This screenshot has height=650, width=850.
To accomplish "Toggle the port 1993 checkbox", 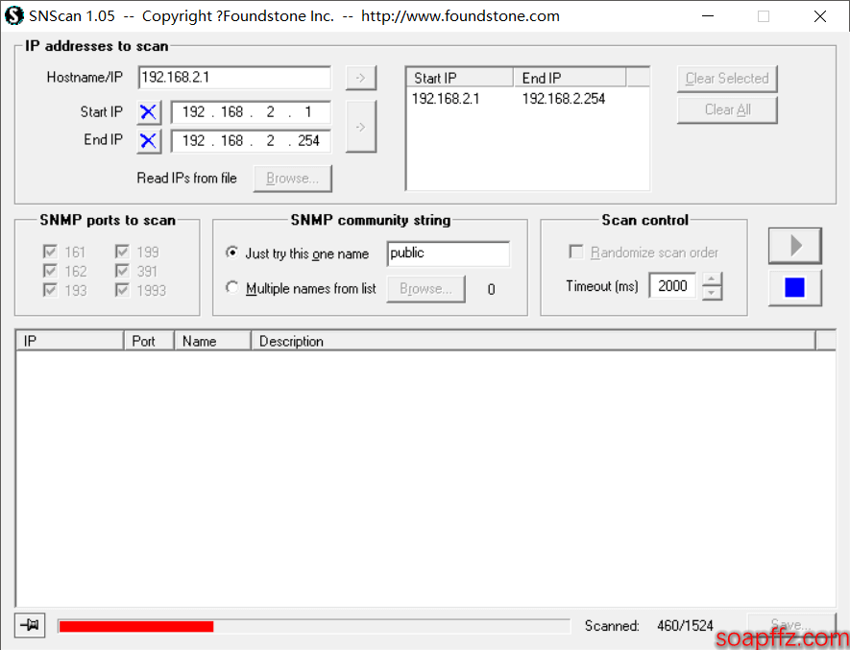I will pos(122,291).
